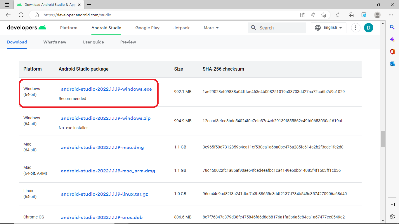Click the checksum starting with 3e965f50

click(x=273, y=147)
